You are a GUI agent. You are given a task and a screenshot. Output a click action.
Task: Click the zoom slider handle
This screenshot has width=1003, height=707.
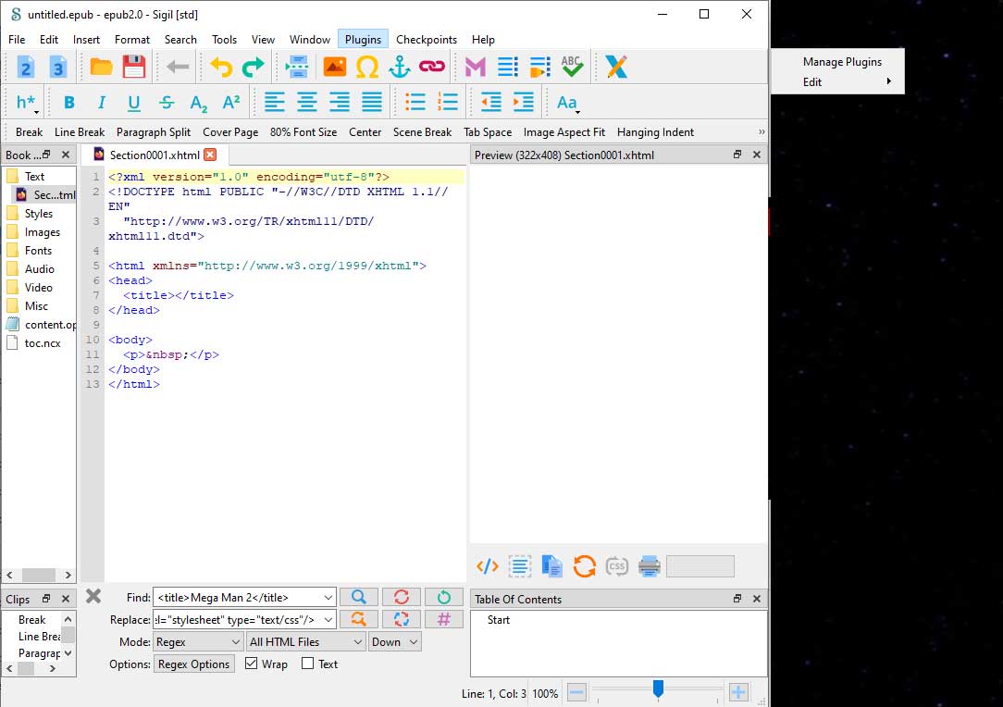658,688
